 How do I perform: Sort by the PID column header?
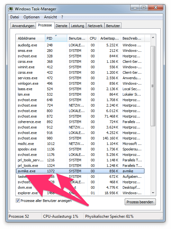[x=56, y=38]
